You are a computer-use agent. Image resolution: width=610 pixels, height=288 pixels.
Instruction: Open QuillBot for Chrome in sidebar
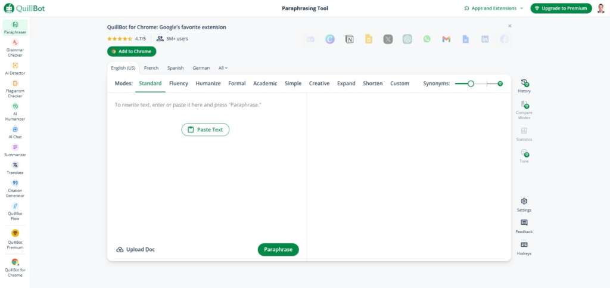tap(15, 267)
